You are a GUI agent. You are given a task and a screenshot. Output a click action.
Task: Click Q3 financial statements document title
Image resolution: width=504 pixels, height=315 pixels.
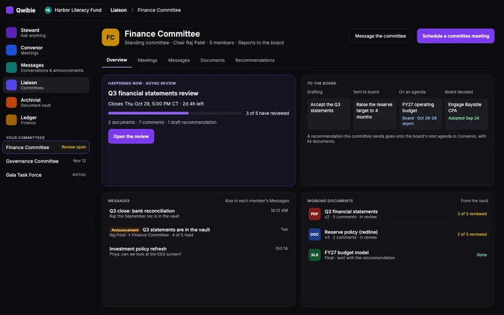[351, 212]
